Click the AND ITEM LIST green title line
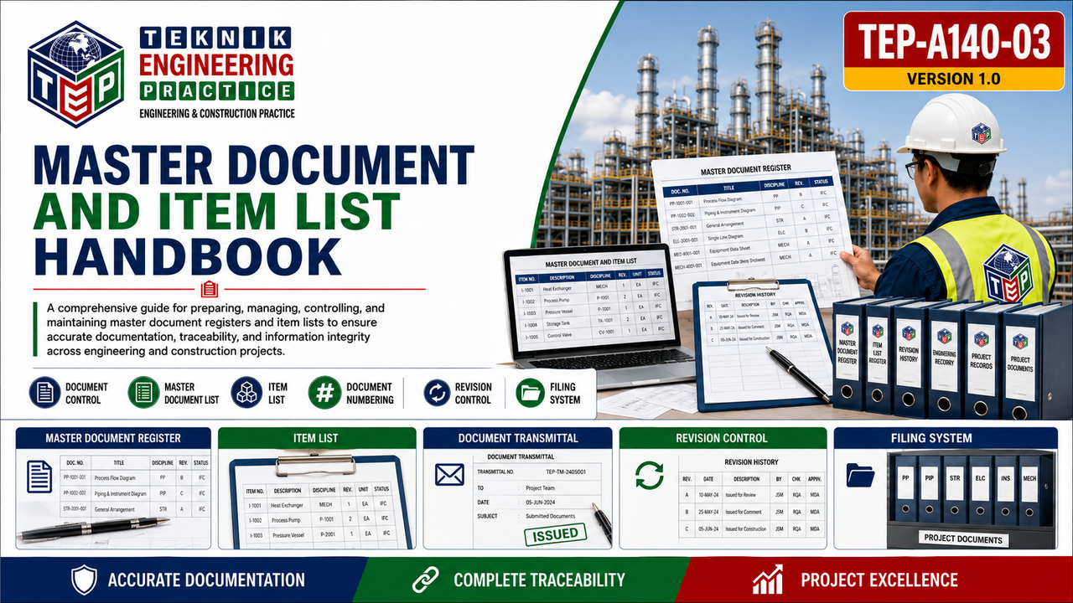 (216, 213)
